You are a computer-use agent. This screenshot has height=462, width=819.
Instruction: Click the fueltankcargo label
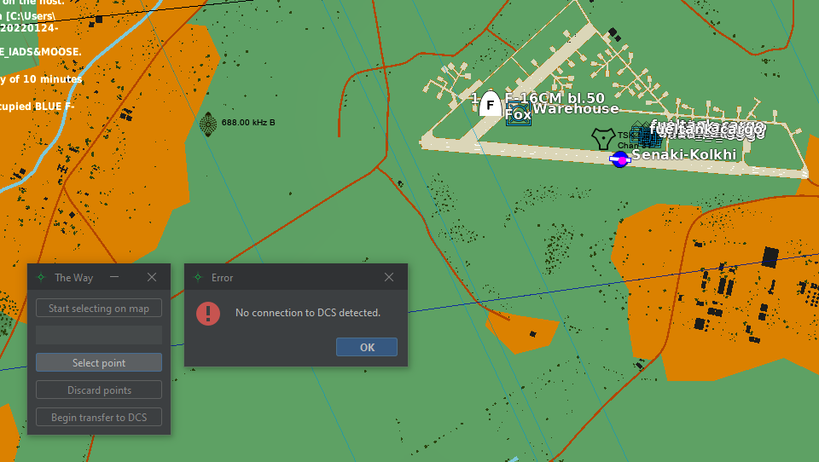coord(708,127)
